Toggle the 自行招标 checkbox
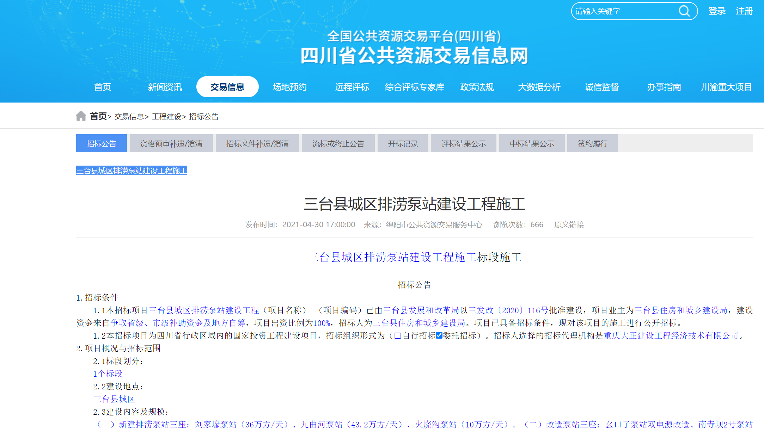 tap(398, 335)
